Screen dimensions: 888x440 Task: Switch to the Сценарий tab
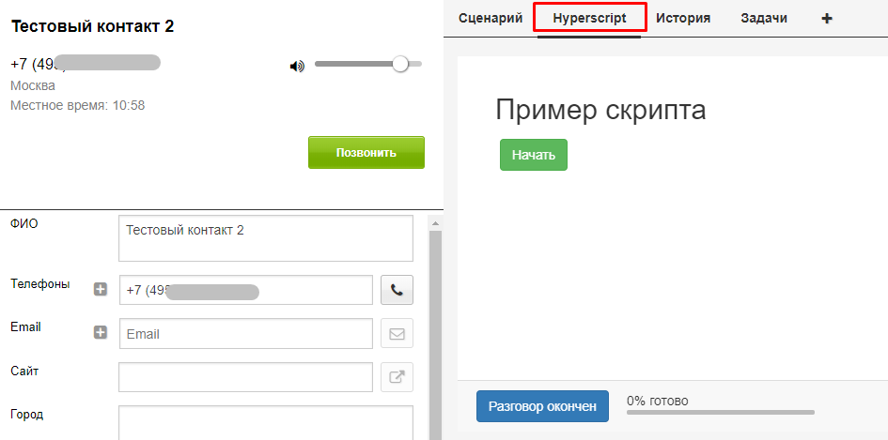pos(491,18)
